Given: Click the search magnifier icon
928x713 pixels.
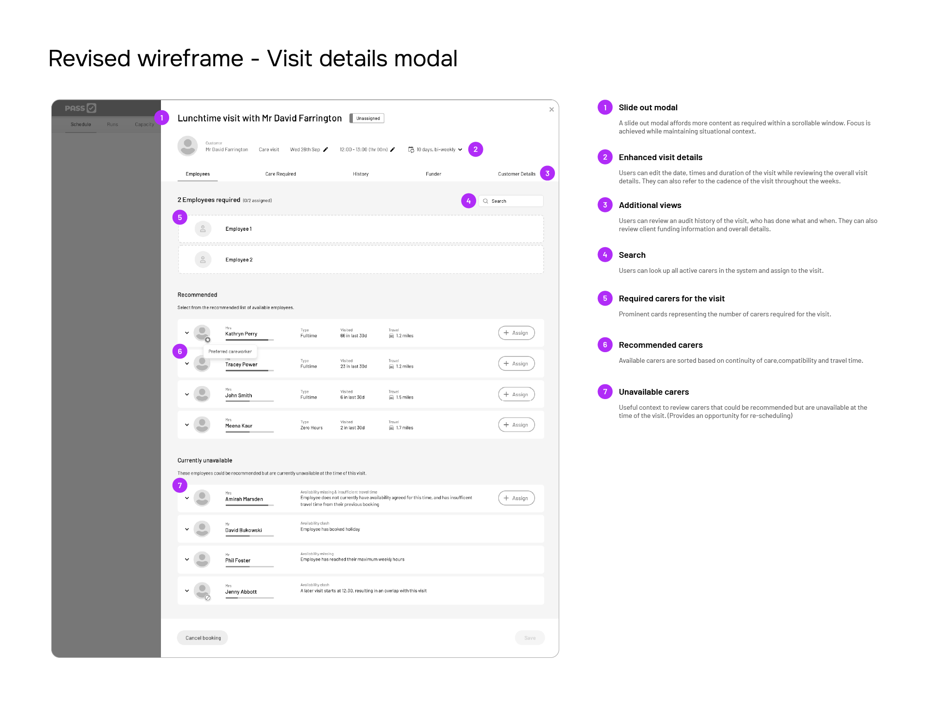Looking at the screenshot, I should pos(485,201).
